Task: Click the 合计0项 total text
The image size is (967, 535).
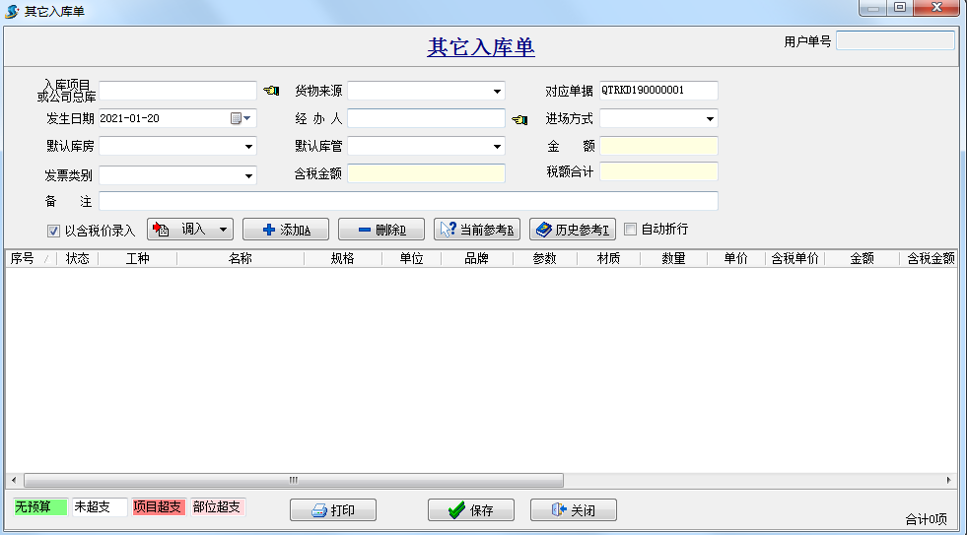Action: coord(927,519)
